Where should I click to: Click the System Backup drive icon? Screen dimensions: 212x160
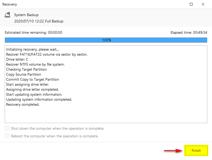pyautogui.click(x=8, y=15)
